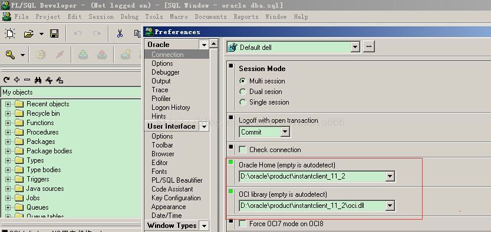Click the Default dell preference set icon
This screenshot has height=232, width=491.
click(233, 48)
